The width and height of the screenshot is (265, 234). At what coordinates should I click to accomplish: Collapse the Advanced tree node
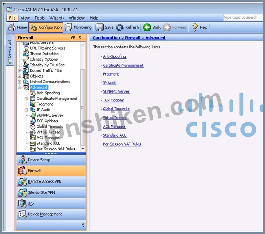[x=20, y=87]
